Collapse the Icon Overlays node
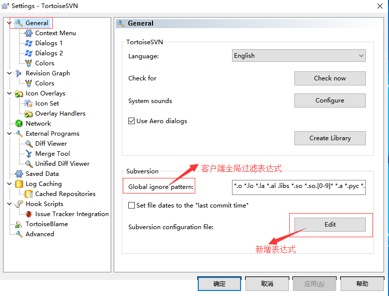This screenshot has height=296, width=389. point(9,93)
